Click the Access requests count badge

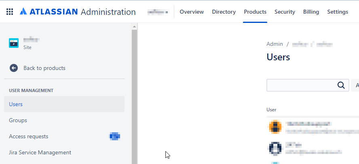pos(115,136)
